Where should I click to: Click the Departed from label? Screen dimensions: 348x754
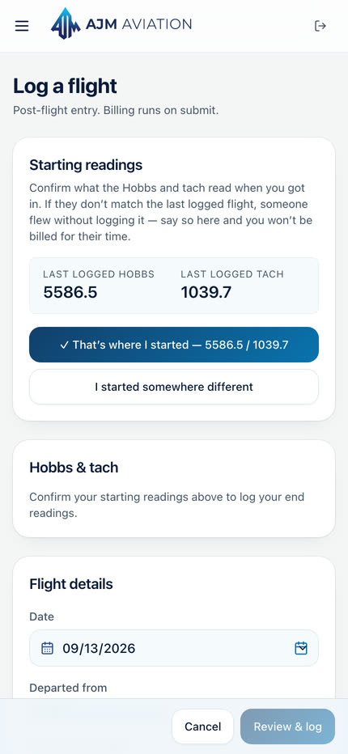click(68, 688)
